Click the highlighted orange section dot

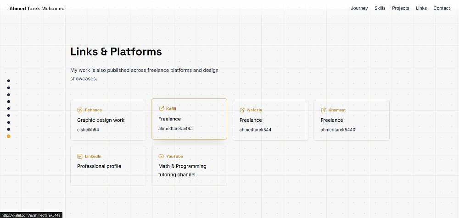[8, 136]
